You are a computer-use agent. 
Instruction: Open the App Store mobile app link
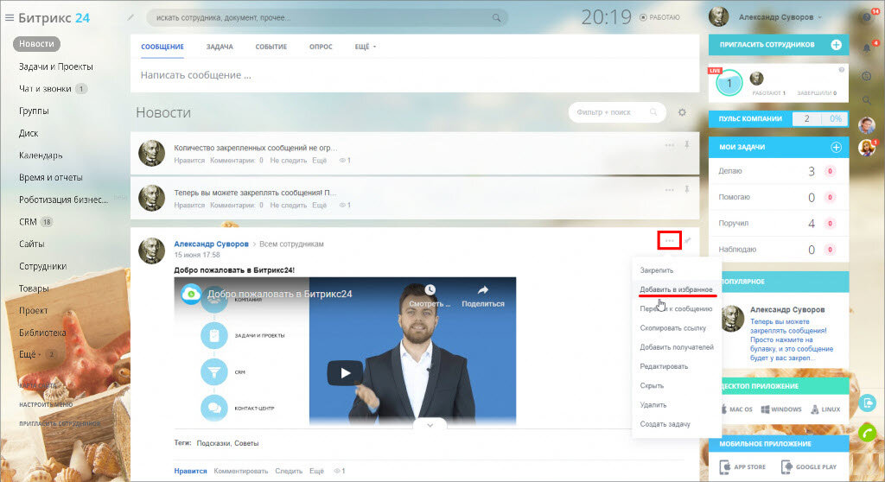coord(742,466)
